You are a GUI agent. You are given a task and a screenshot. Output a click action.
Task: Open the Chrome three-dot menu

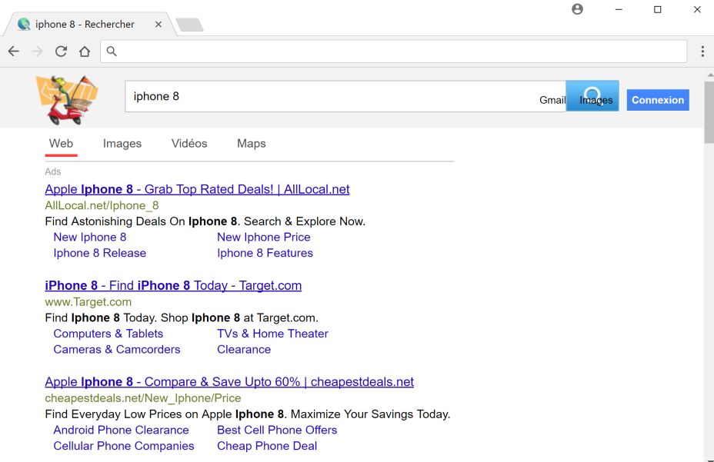click(702, 52)
